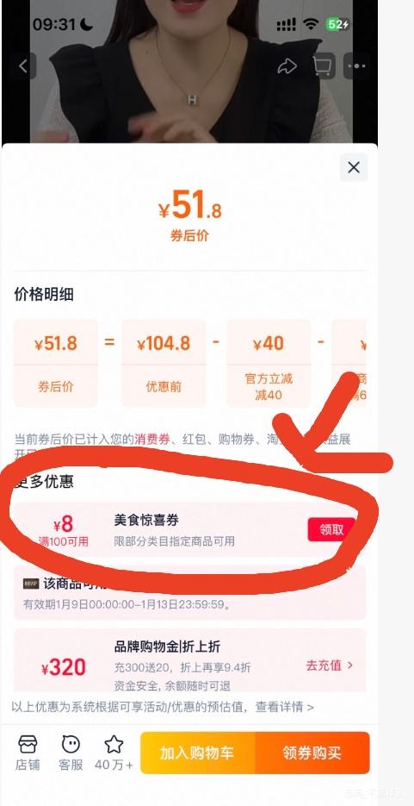Expand 查看详情 details link
Screen dimensions: 414x806
click(285, 707)
